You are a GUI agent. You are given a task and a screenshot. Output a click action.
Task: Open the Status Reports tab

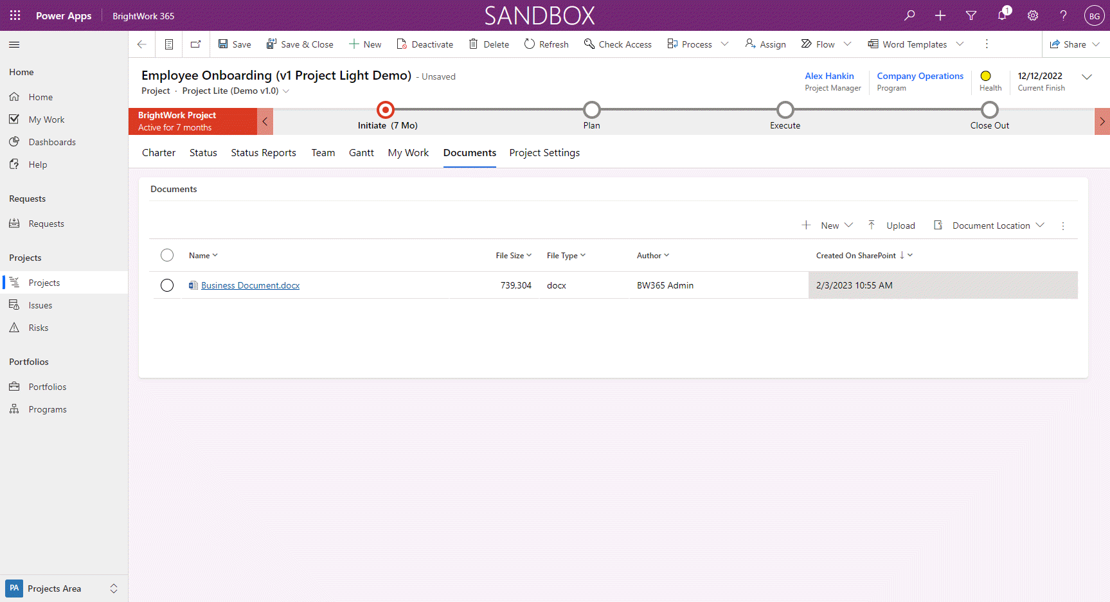coord(264,153)
